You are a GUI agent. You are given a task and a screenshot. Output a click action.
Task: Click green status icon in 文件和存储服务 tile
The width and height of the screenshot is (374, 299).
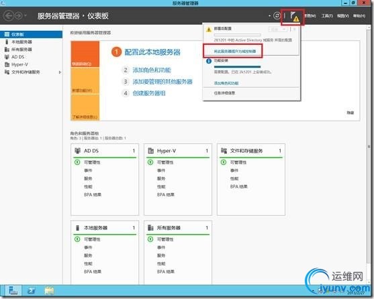224,162
